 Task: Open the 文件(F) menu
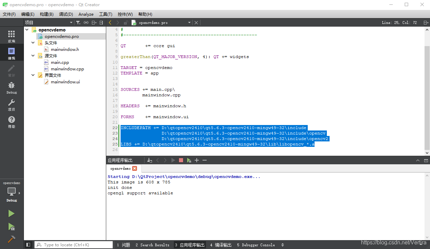click(9, 14)
